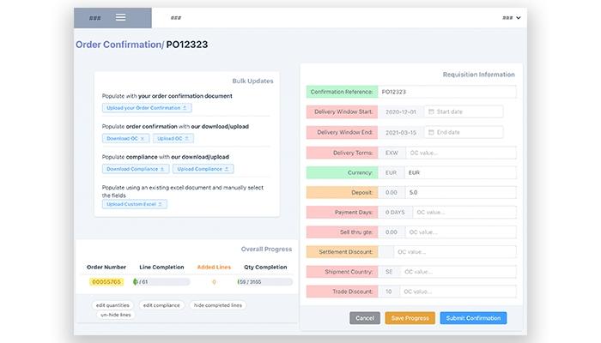
Task: Open the Start date picker
Action: click(x=464, y=111)
